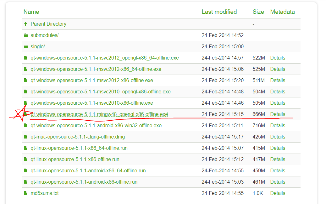The height and width of the screenshot is (204, 326).
Task: Download qt-linux-opensource-5.1.1-x86_64-offline.run
Action: (x=79, y=148)
